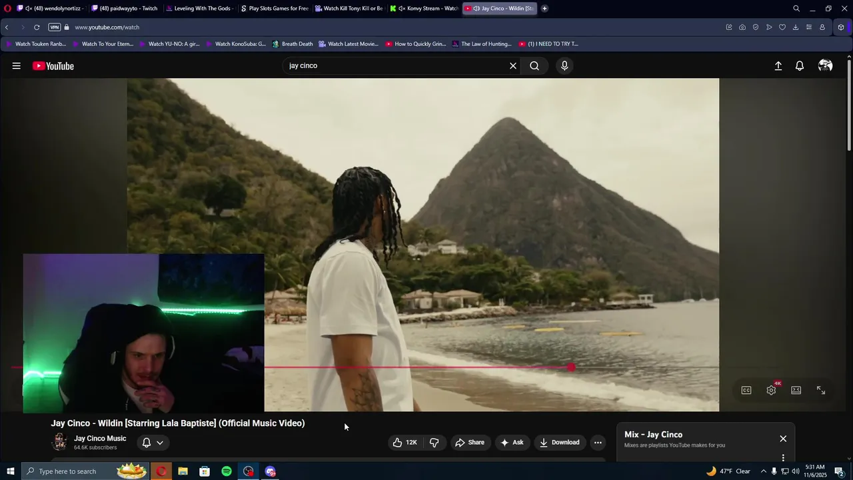
Task: Open the send/flow arrow icon
Action: pos(769,27)
